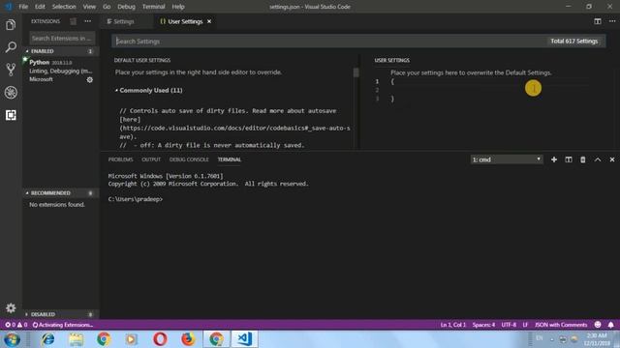Viewport: 620px width, 348px height.
Task: Show errors and warnings count
Action: click(16, 325)
